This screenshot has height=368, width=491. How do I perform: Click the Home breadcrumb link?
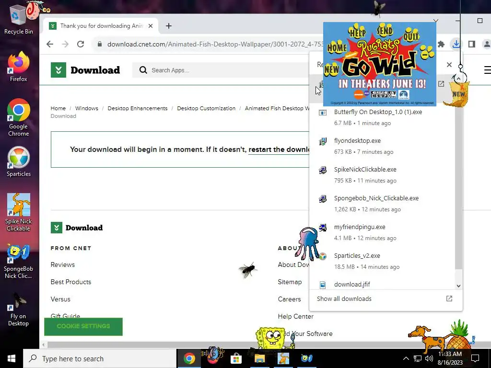click(58, 108)
